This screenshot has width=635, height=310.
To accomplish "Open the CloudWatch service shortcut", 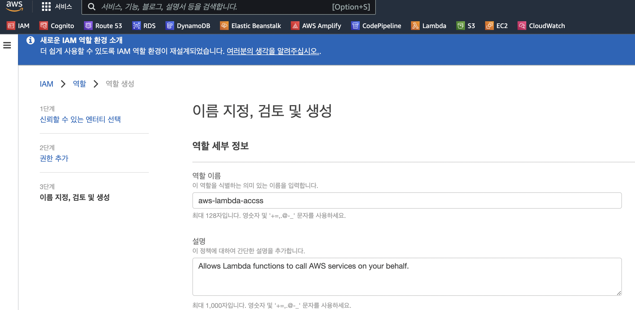I will [x=541, y=26].
